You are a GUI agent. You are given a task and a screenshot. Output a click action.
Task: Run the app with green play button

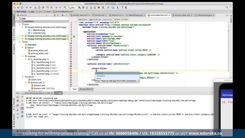tap(80, 8)
